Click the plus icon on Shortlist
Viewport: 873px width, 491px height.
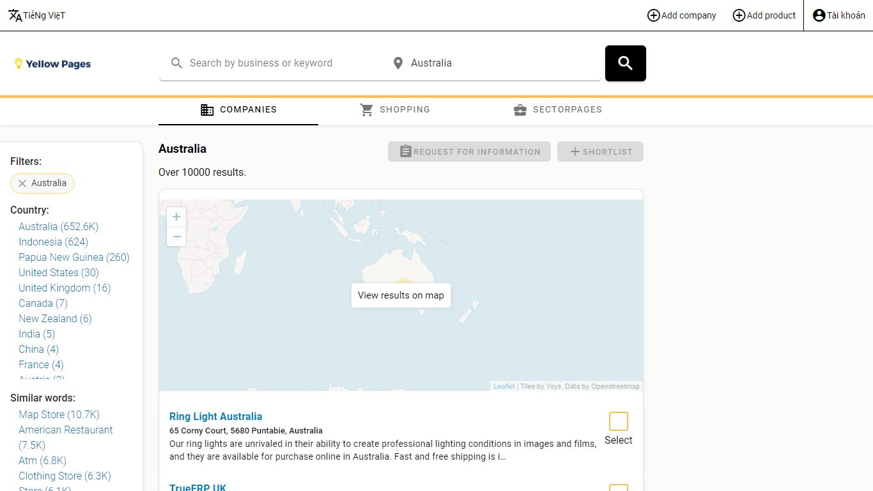click(575, 152)
